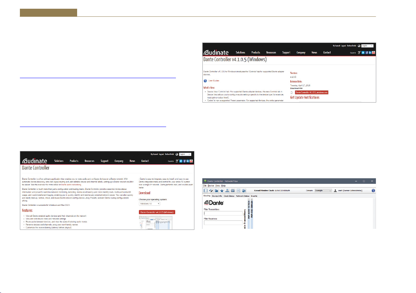Click Logout on Dante Controller download page

(161, 154)
